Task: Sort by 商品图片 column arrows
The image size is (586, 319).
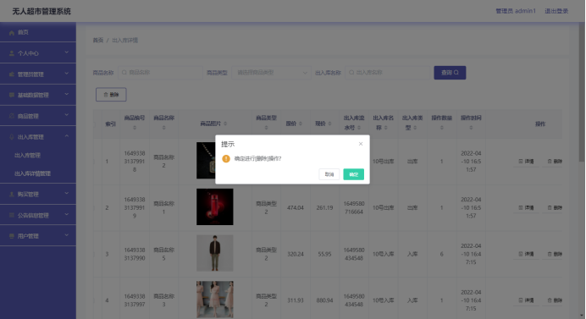Action: click(x=225, y=124)
